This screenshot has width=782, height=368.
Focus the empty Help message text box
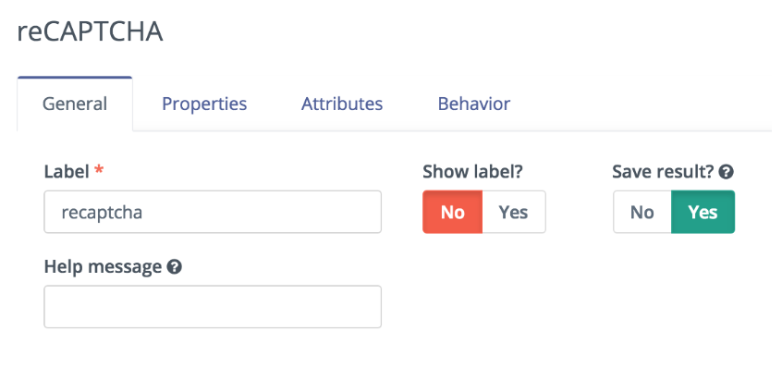213,307
